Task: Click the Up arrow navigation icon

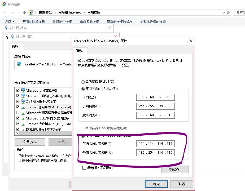Action: coord(24,13)
